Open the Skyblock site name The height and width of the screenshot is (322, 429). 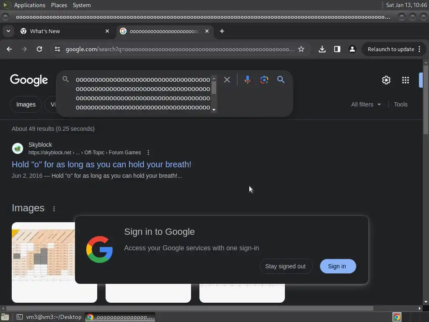pos(40,145)
